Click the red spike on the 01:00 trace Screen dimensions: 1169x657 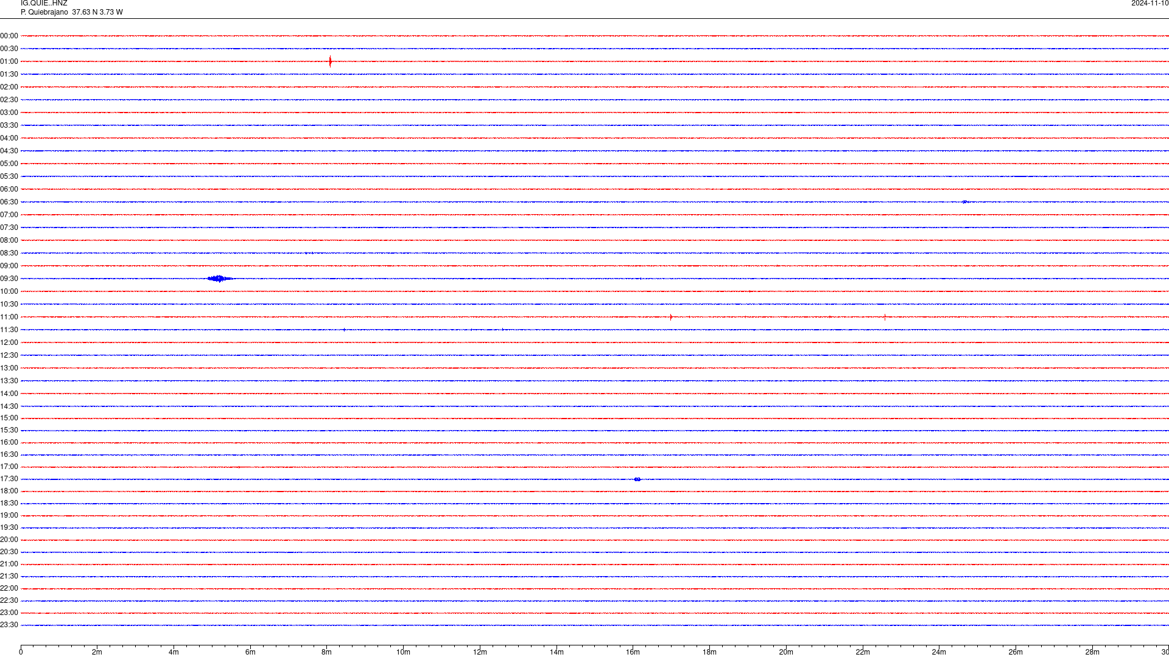pyautogui.click(x=330, y=61)
